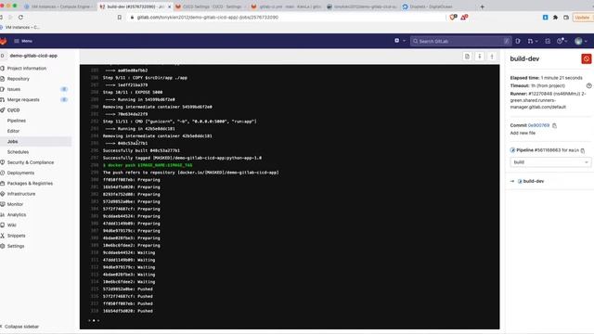Viewport: 594px width, 334px height.
Task: Expand the build stage dropdown
Action: 550,162
